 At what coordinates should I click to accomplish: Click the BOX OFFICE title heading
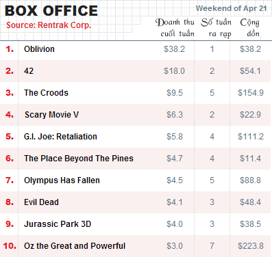[x=51, y=11]
